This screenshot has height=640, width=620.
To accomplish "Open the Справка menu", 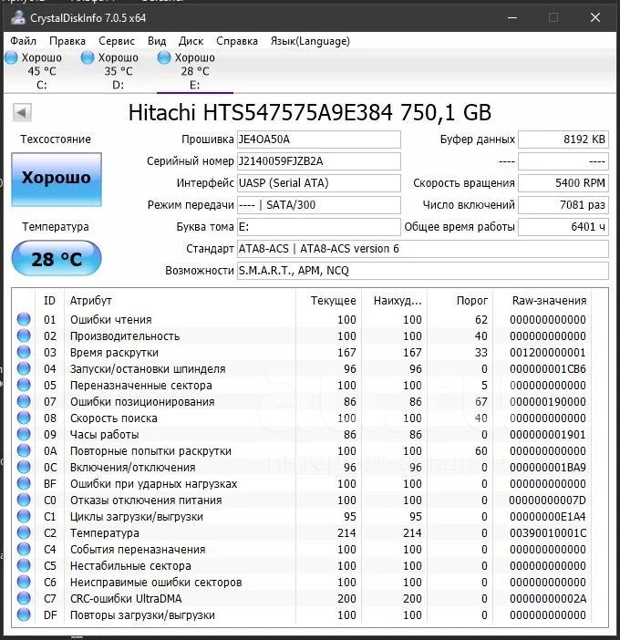I will (x=237, y=41).
